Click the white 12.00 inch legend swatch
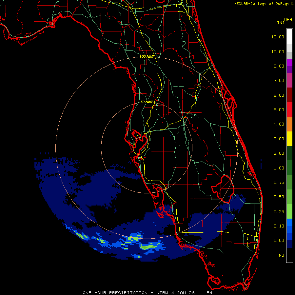 point(289,37)
